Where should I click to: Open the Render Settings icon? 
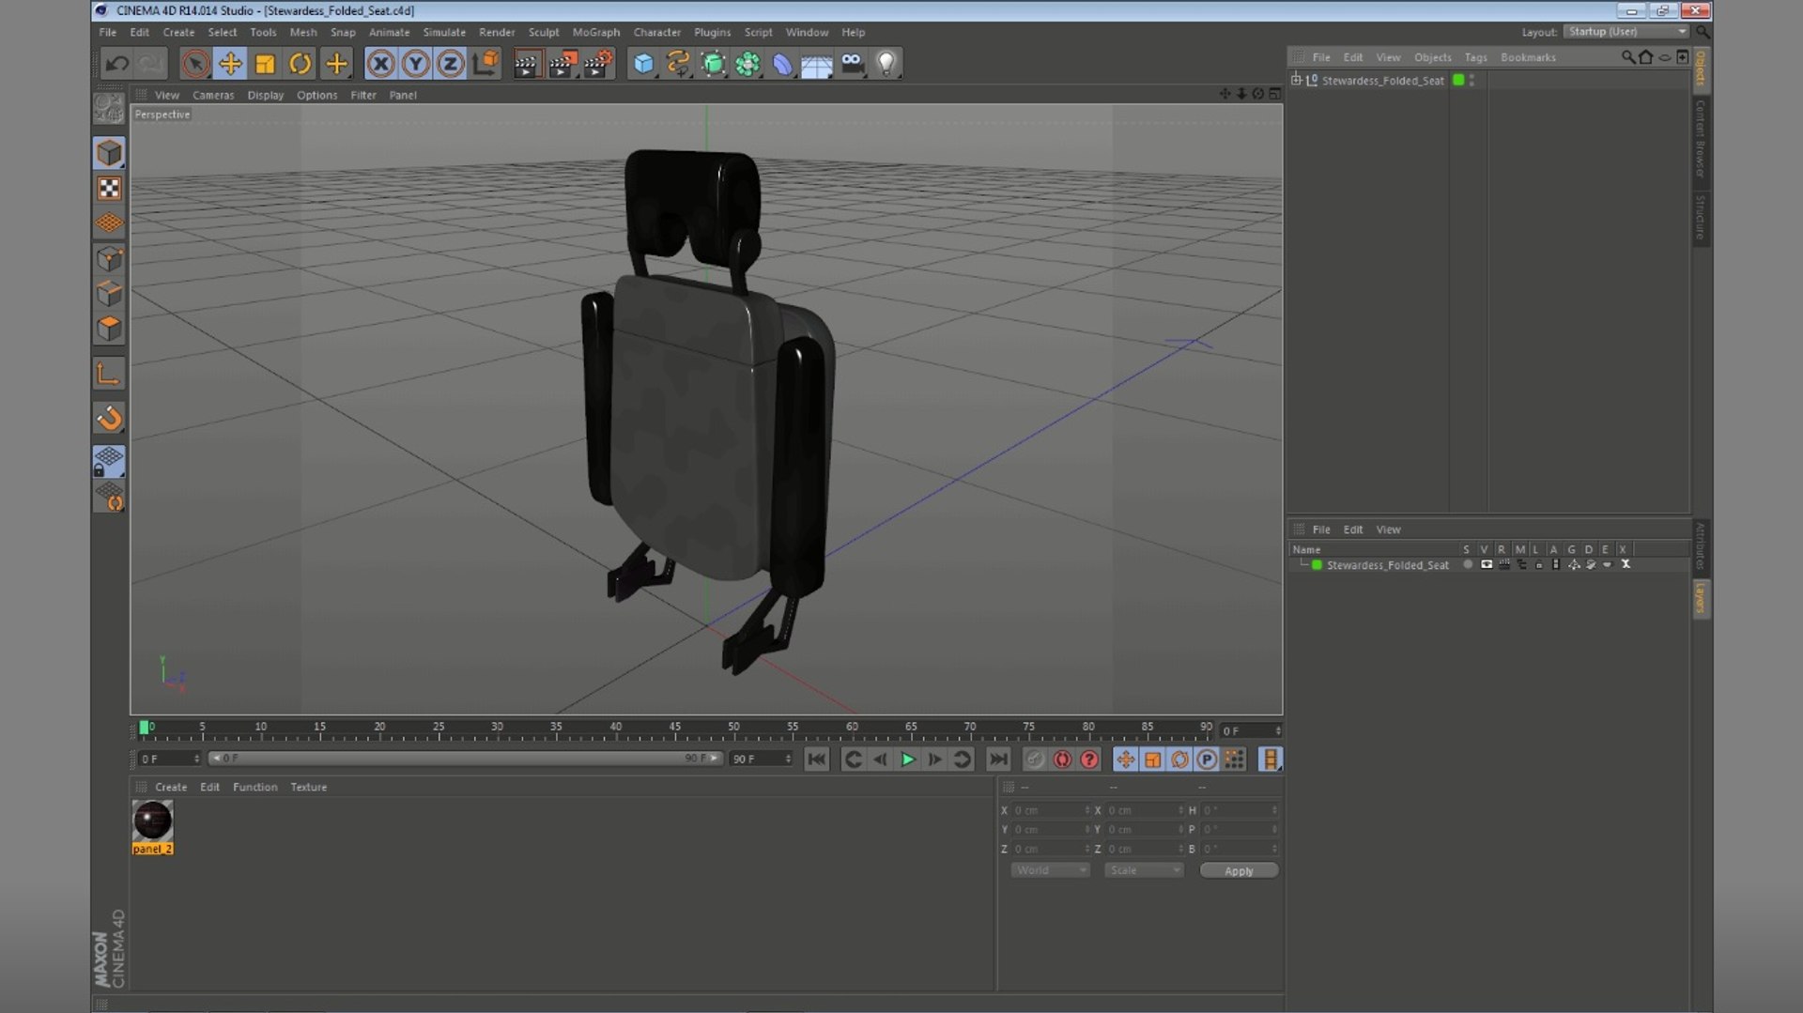[x=598, y=64]
